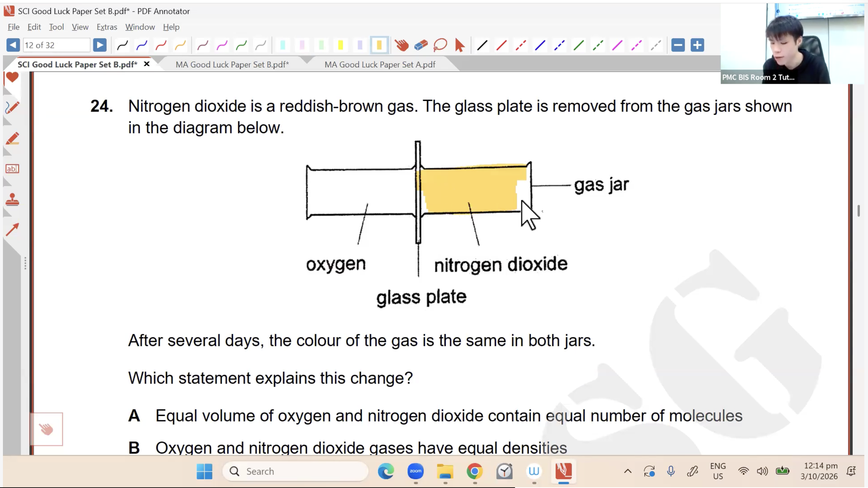Select the solid black line tool
This screenshot has width=868, height=488.
coord(482,45)
